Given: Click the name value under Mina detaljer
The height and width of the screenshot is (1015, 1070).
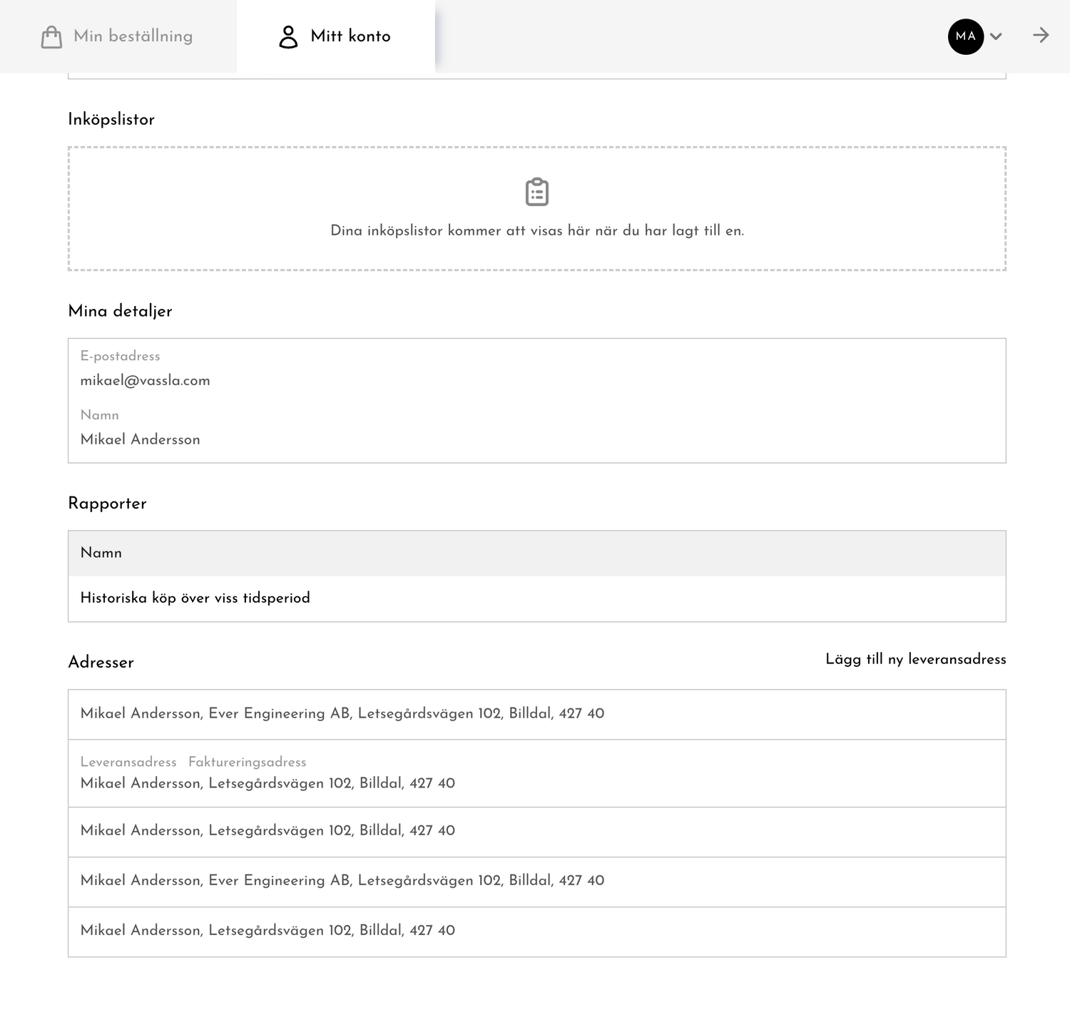Looking at the screenshot, I should point(140,439).
